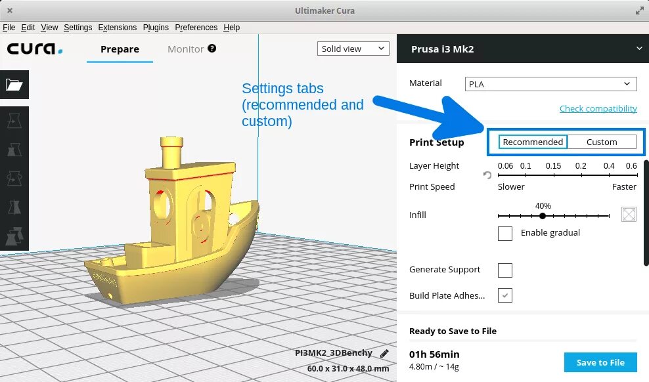Switch to the Monitor tab
This screenshot has height=382, width=649.
click(185, 49)
